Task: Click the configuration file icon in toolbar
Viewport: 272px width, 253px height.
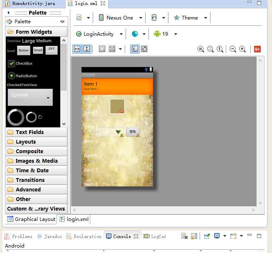Action: pos(79,17)
